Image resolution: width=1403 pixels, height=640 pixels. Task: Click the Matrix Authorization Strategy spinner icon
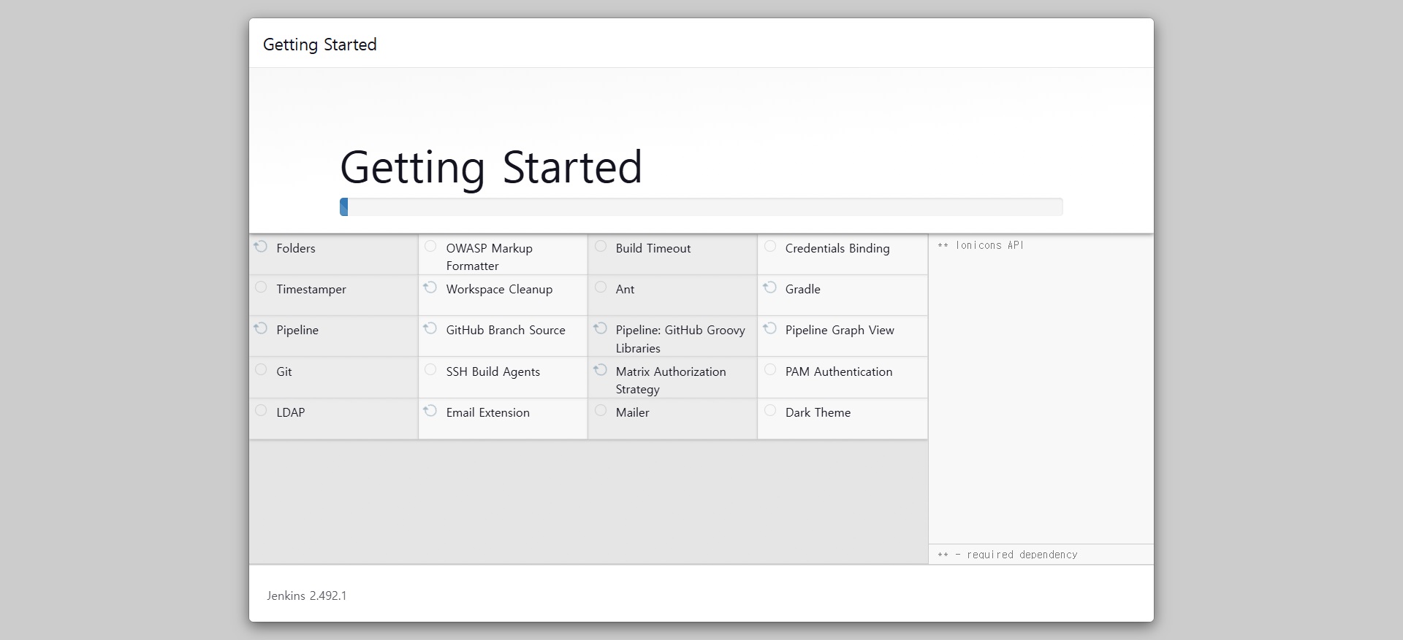[x=600, y=370]
